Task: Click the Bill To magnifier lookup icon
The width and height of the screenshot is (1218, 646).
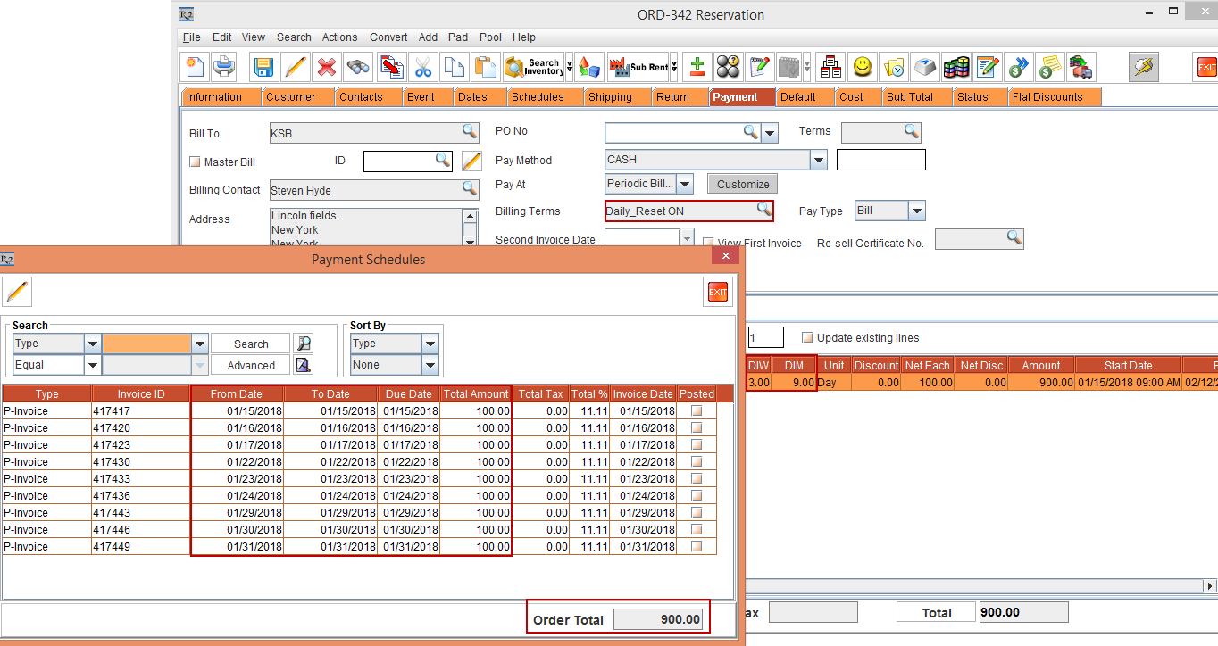Action: (470, 132)
